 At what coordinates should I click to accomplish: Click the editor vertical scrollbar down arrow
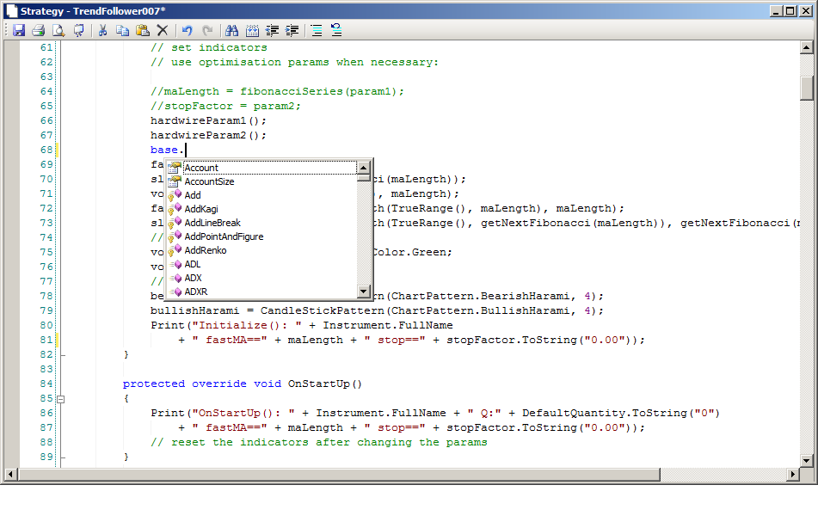click(x=807, y=461)
